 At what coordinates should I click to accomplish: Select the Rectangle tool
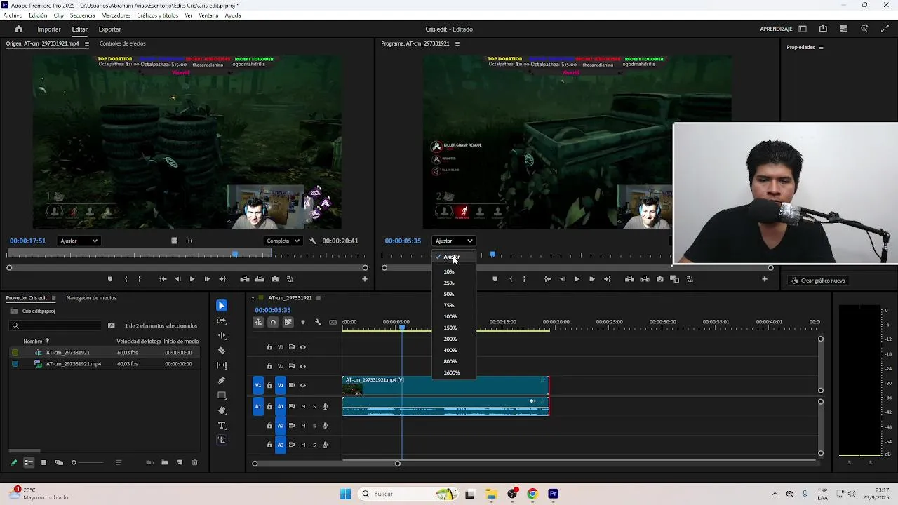pyautogui.click(x=222, y=396)
